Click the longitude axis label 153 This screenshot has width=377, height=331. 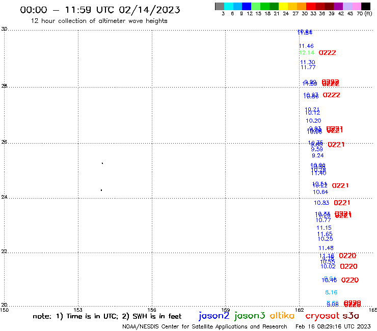[x=78, y=310]
